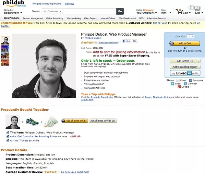Share using the Google + icon
205x174 pixels.
179,87
